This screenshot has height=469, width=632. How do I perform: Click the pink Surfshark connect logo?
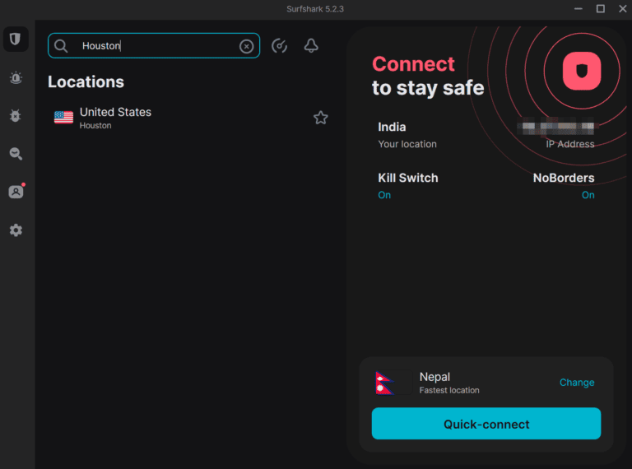coord(581,71)
